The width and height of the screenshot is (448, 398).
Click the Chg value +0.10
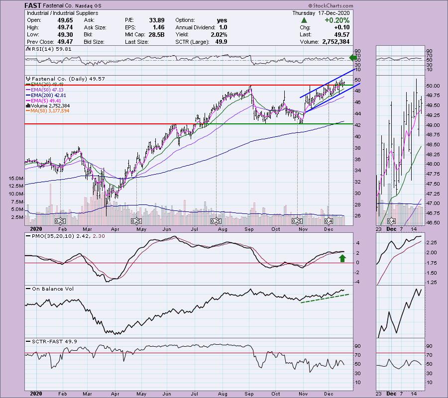[x=341, y=27]
